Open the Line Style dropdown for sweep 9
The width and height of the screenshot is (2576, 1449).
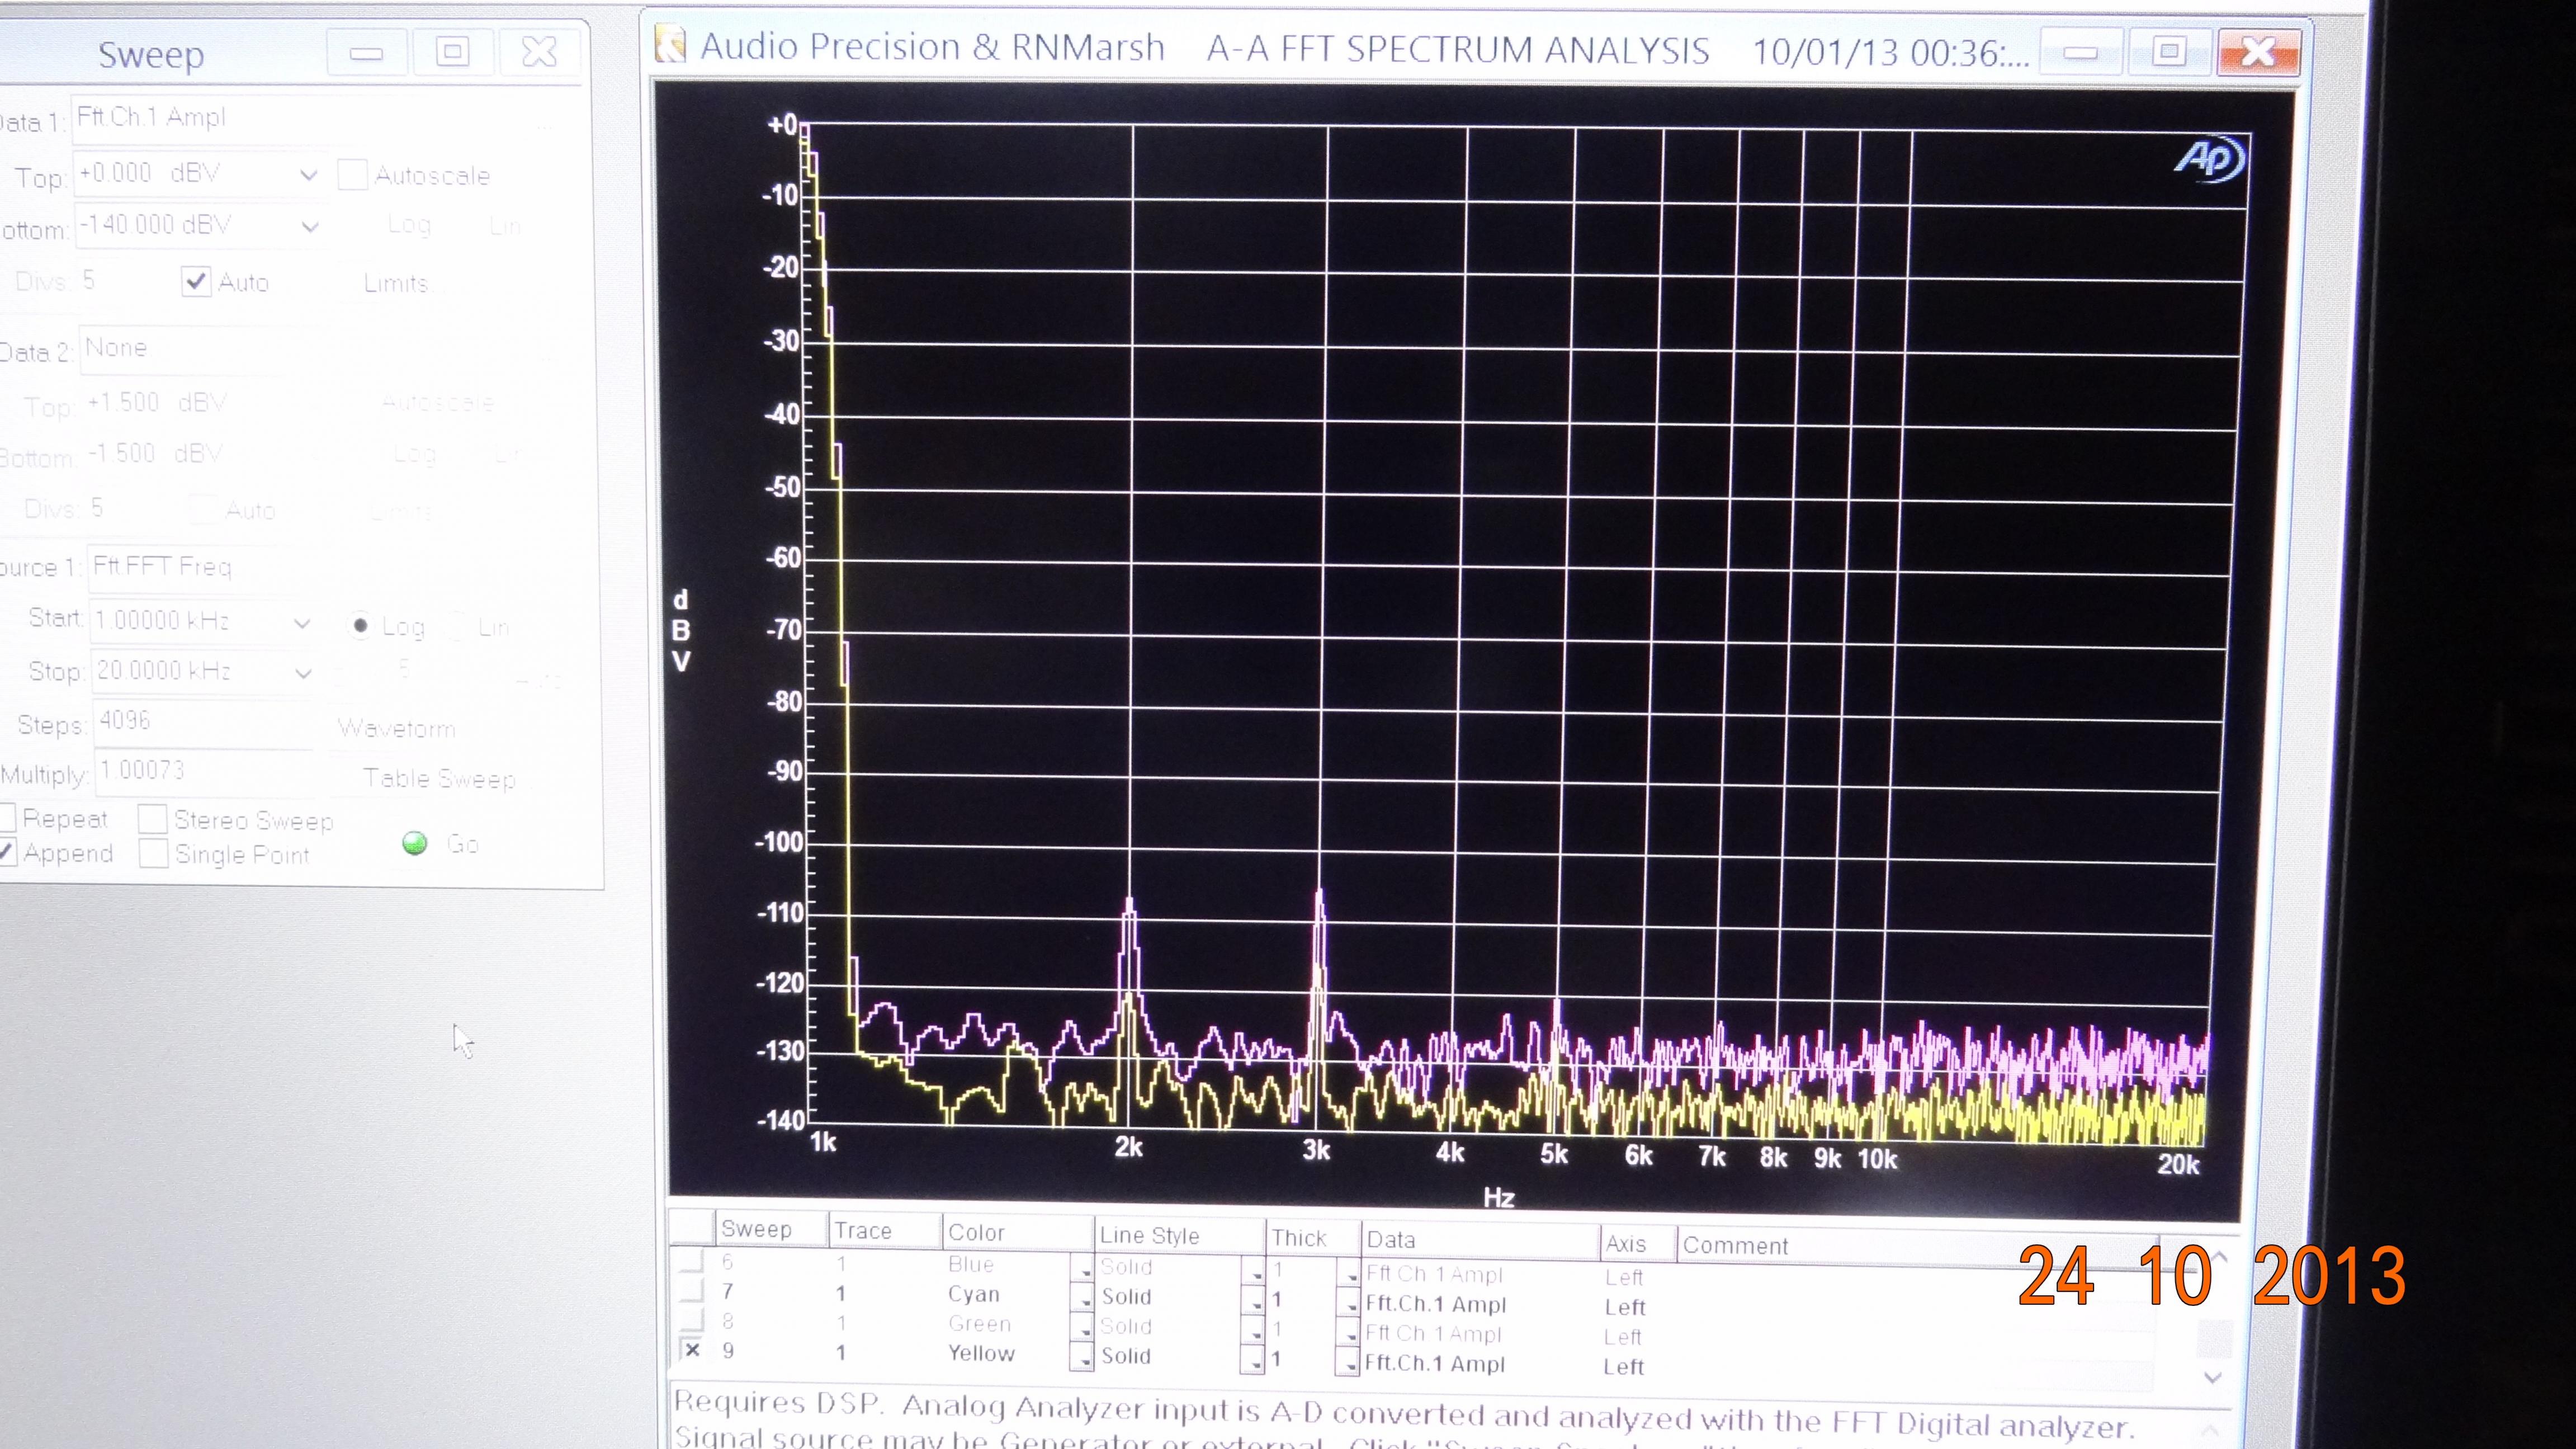pyautogui.click(x=1253, y=1361)
